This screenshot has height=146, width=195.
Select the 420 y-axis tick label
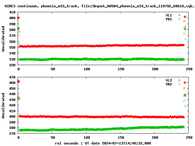12,105
